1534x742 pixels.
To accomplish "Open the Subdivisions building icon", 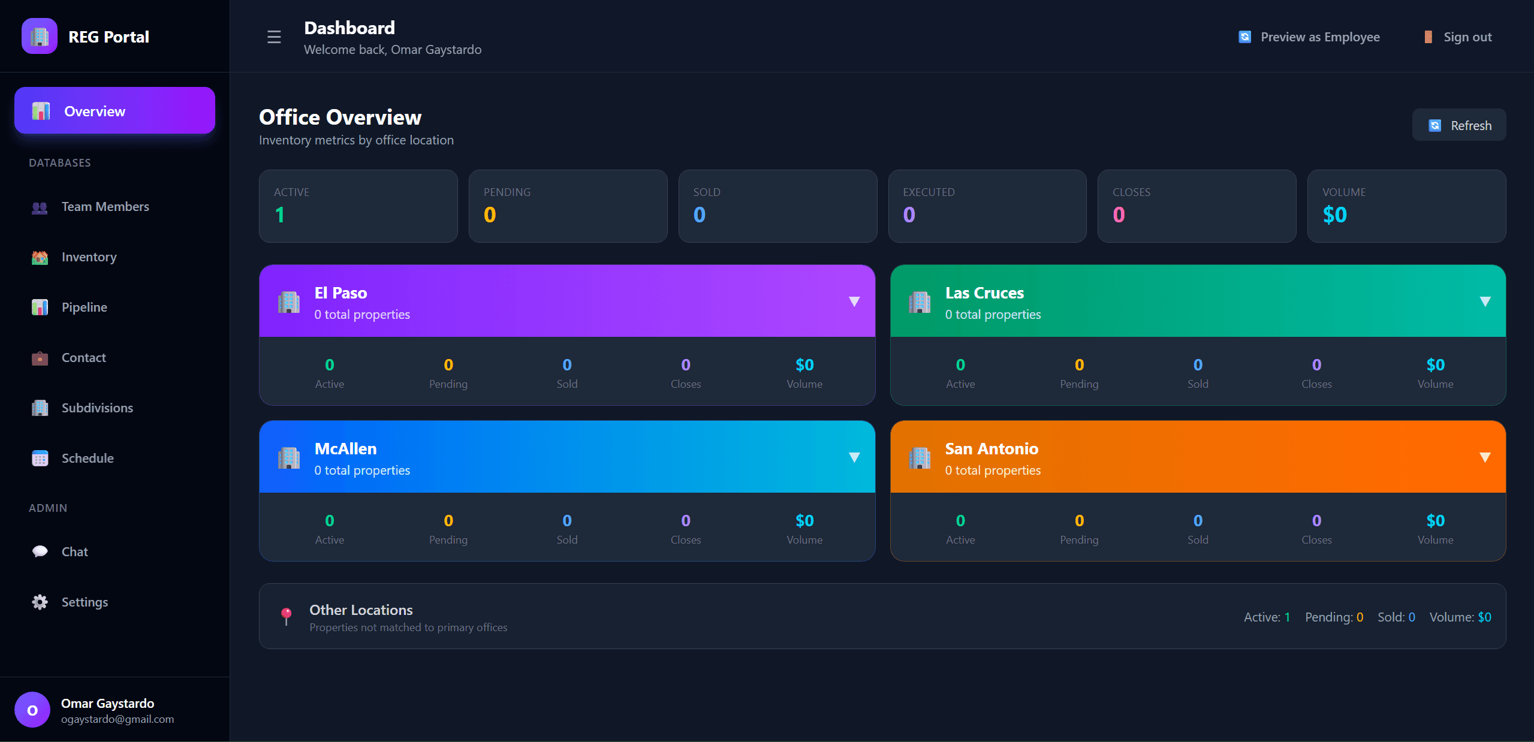I will click(x=39, y=408).
